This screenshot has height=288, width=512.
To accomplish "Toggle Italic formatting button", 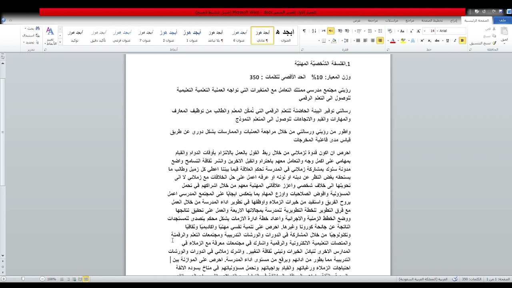I will [455, 40].
